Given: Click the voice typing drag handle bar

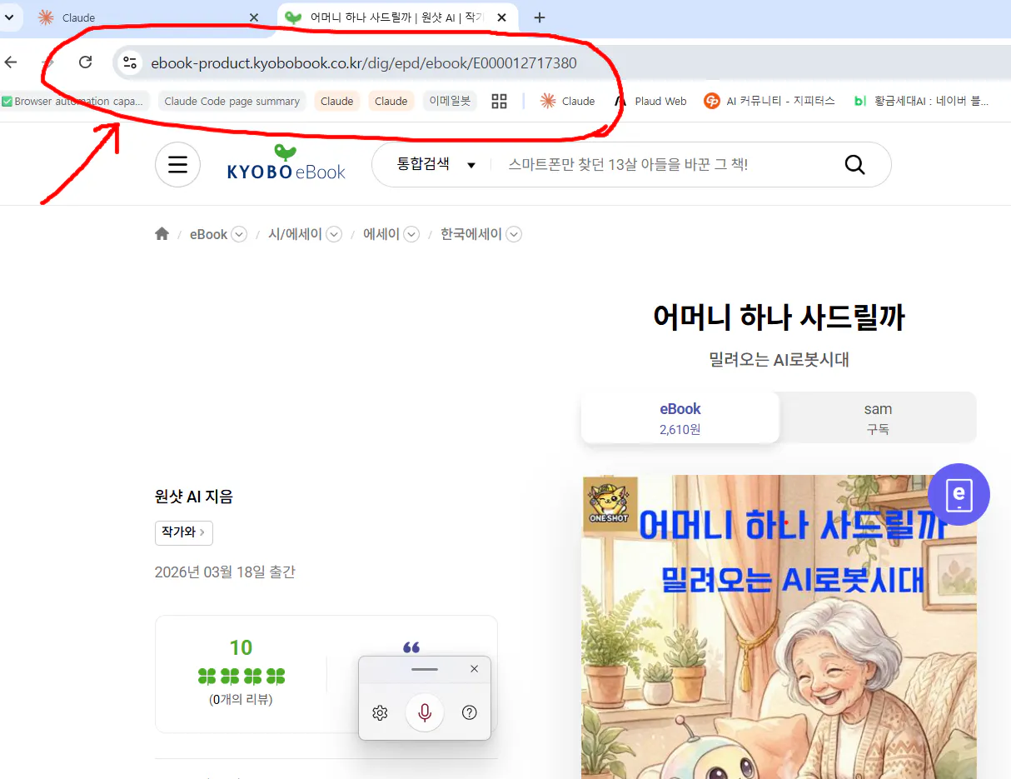Looking at the screenshot, I should [x=424, y=669].
